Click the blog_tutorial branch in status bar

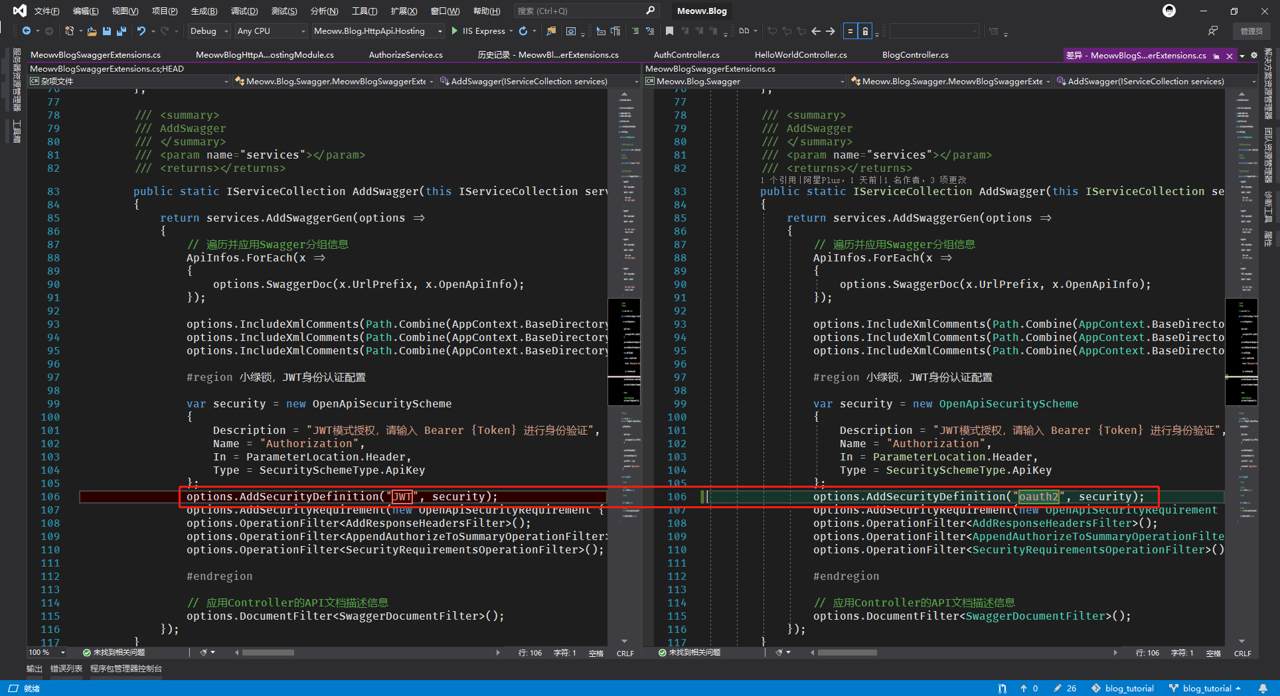pyautogui.click(x=1206, y=689)
